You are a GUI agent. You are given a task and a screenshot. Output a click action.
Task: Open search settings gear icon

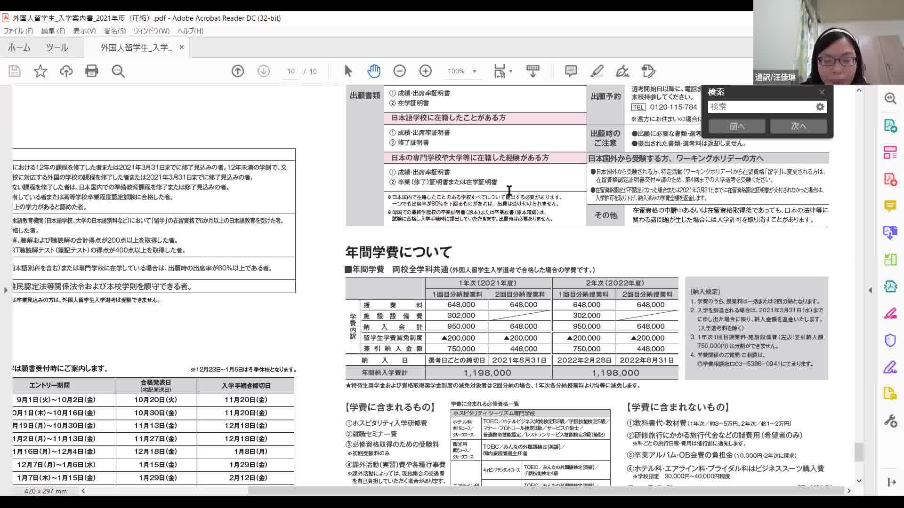[x=820, y=107]
